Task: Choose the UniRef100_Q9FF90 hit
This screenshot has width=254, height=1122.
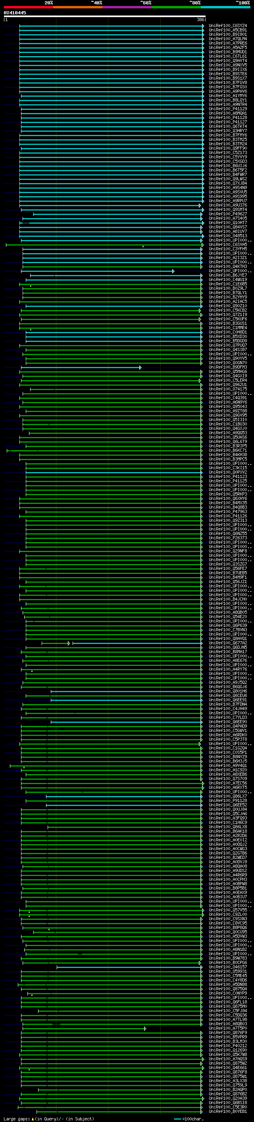Action: (x=227, y=148)
